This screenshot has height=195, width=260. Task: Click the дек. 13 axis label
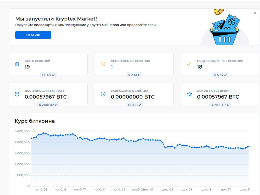pyautogui.click(x=206, y=189)
